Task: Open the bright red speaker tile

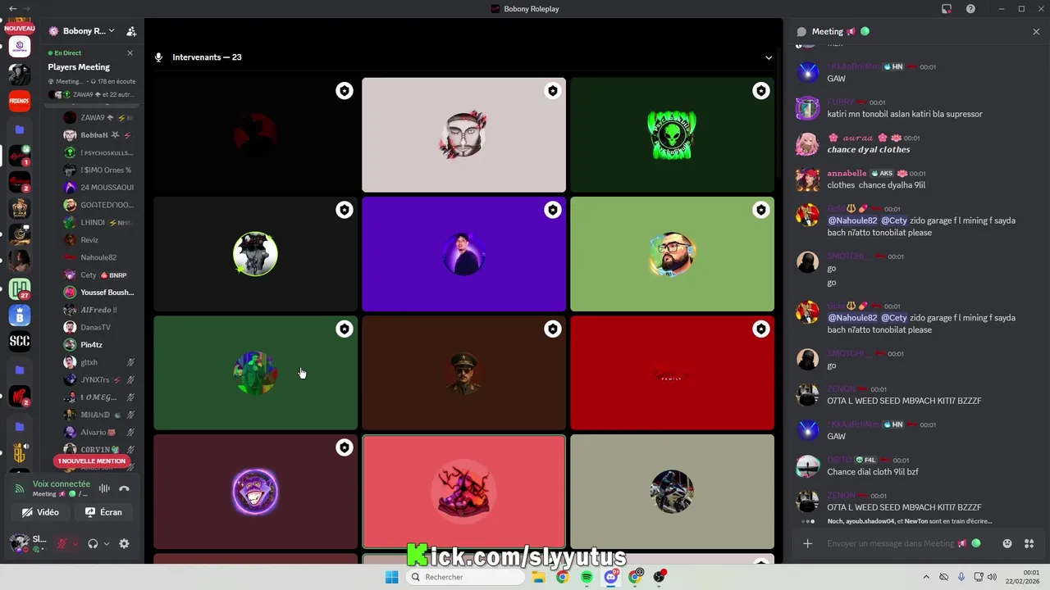Action: pos(672,373)
